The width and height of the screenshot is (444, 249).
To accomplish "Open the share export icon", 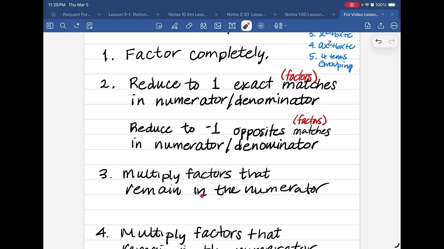I will (x=381, y=26).
